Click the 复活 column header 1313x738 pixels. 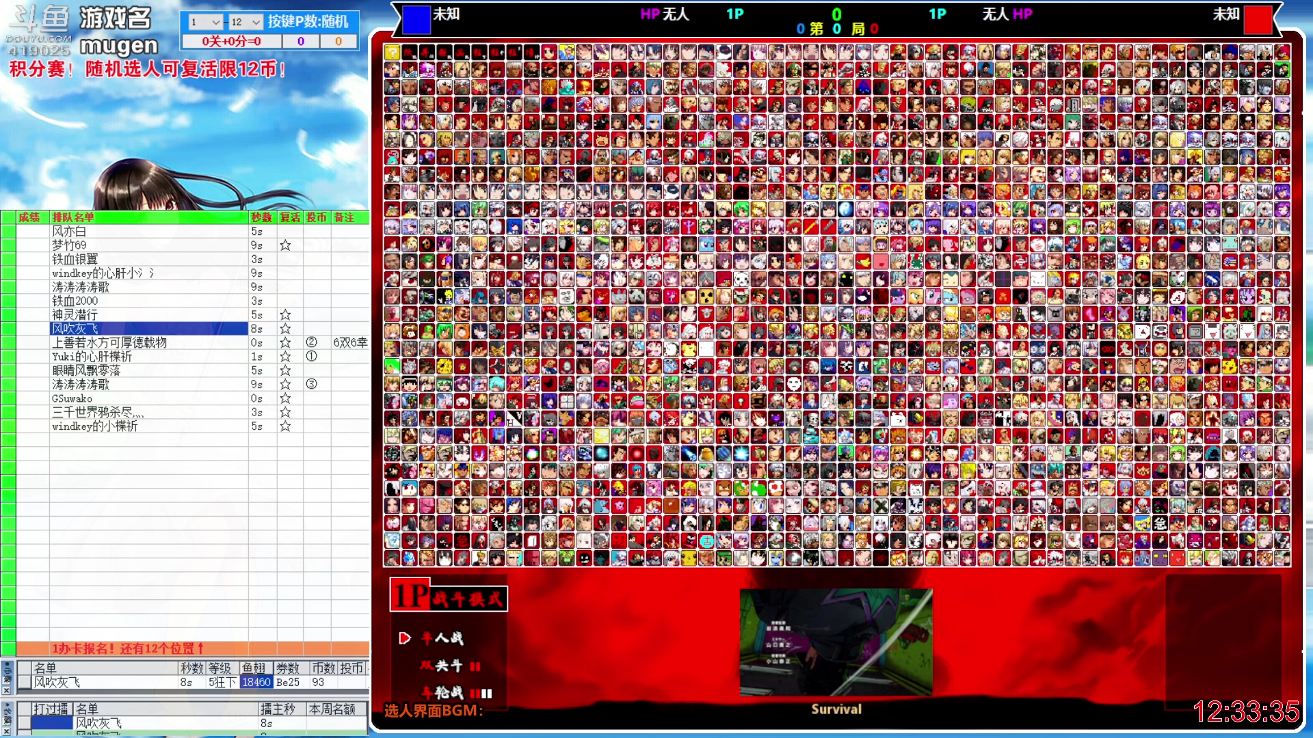[290, 217]
